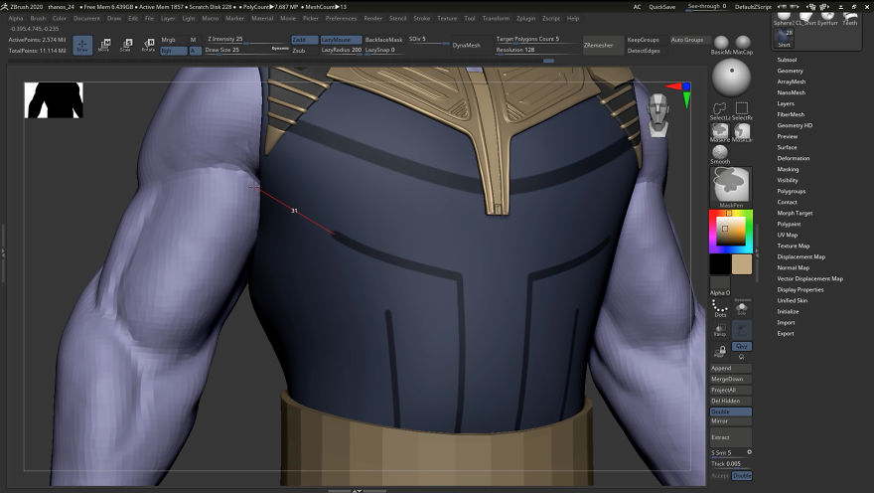This screenshot has width=874, height=493.
Task: Toggle the Double option above Mirror
Action: click(x=731, y=411)
